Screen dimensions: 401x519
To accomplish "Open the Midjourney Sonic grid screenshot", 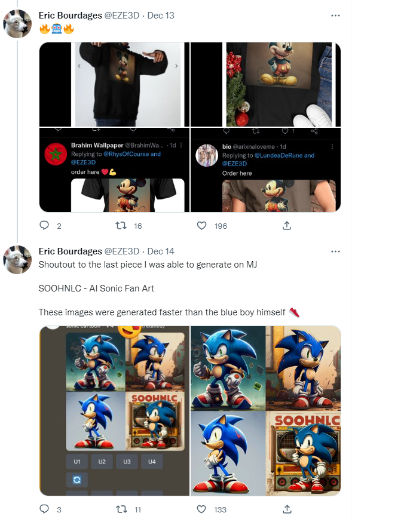I will click(114, 411).
